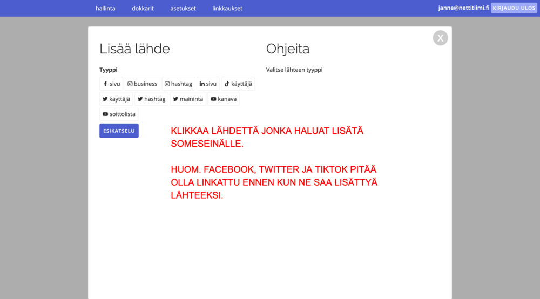This screenshot has height=299, width=540.
Task: Choose YouTube soittolista source type
Action: click(x=119, y=114)
